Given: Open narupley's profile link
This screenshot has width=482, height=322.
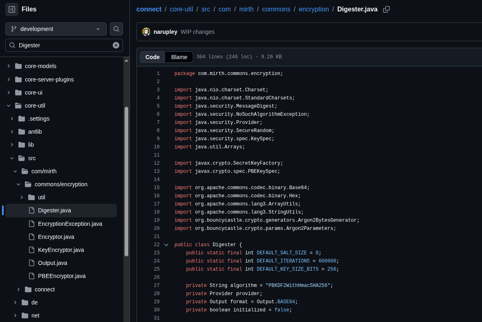Looking at the screenshot, I should coord(165,32).
